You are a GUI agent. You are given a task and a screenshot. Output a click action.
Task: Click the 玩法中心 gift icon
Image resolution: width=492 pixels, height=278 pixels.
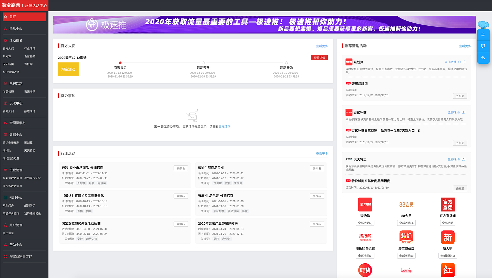5,103
